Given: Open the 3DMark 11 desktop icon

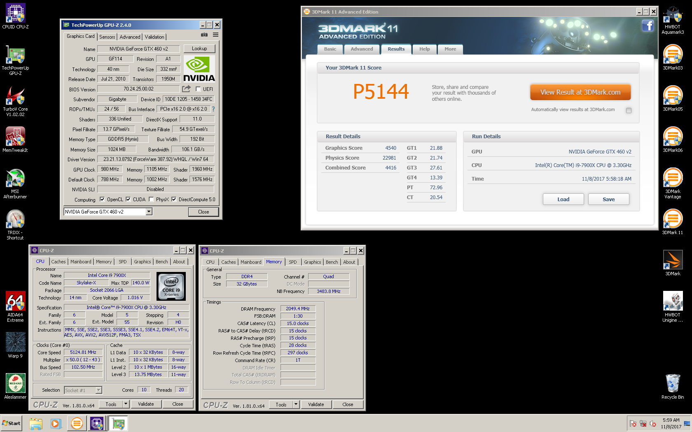Looking at the screenshot, I should [x=673, y=222].
